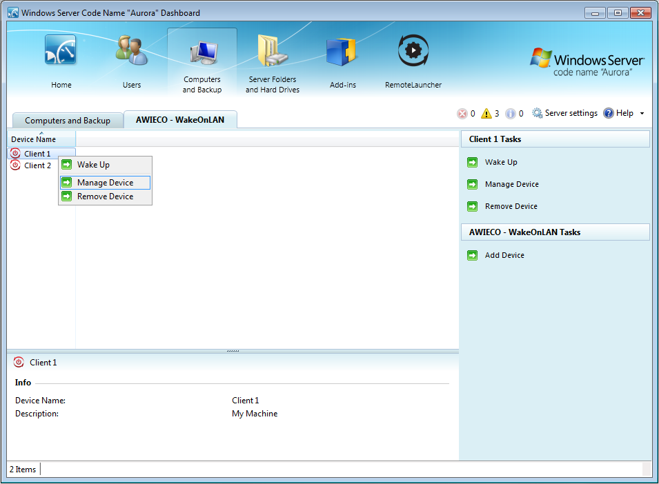Viewport: 659px width, 484px height.
Task: Click Remove Device arrow icon in tasks pane
Action: 473,207
